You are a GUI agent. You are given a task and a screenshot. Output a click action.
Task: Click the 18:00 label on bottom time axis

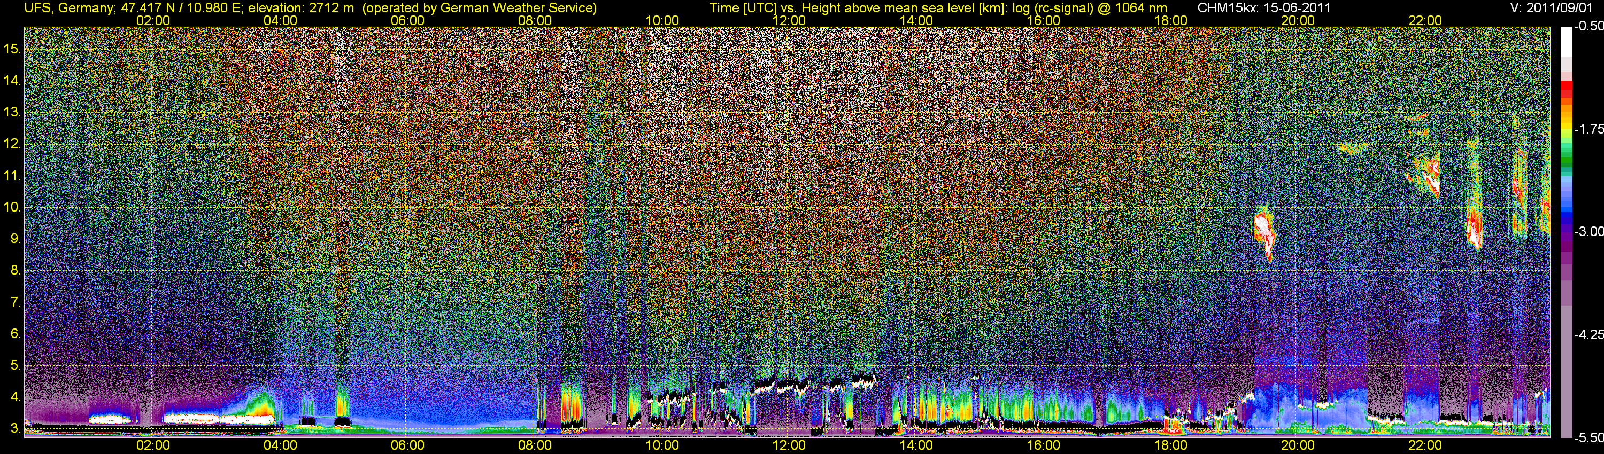pos(1170,445)
